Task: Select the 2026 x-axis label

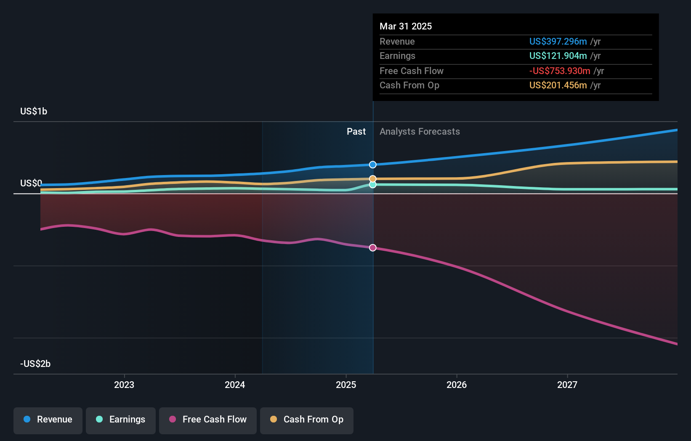Action: 457,385
